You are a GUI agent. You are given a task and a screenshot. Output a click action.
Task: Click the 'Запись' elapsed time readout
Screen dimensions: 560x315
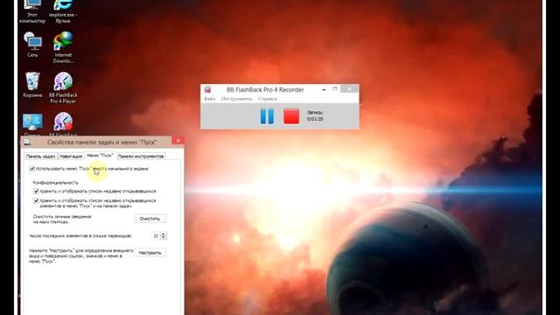pyautogui.click(x=315, y=115)
